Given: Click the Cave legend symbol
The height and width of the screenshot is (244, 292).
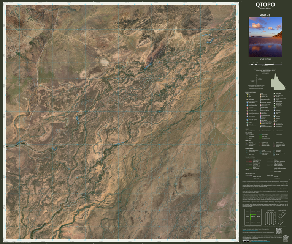Looking at the screenshot, I should (x=274, y=120).
